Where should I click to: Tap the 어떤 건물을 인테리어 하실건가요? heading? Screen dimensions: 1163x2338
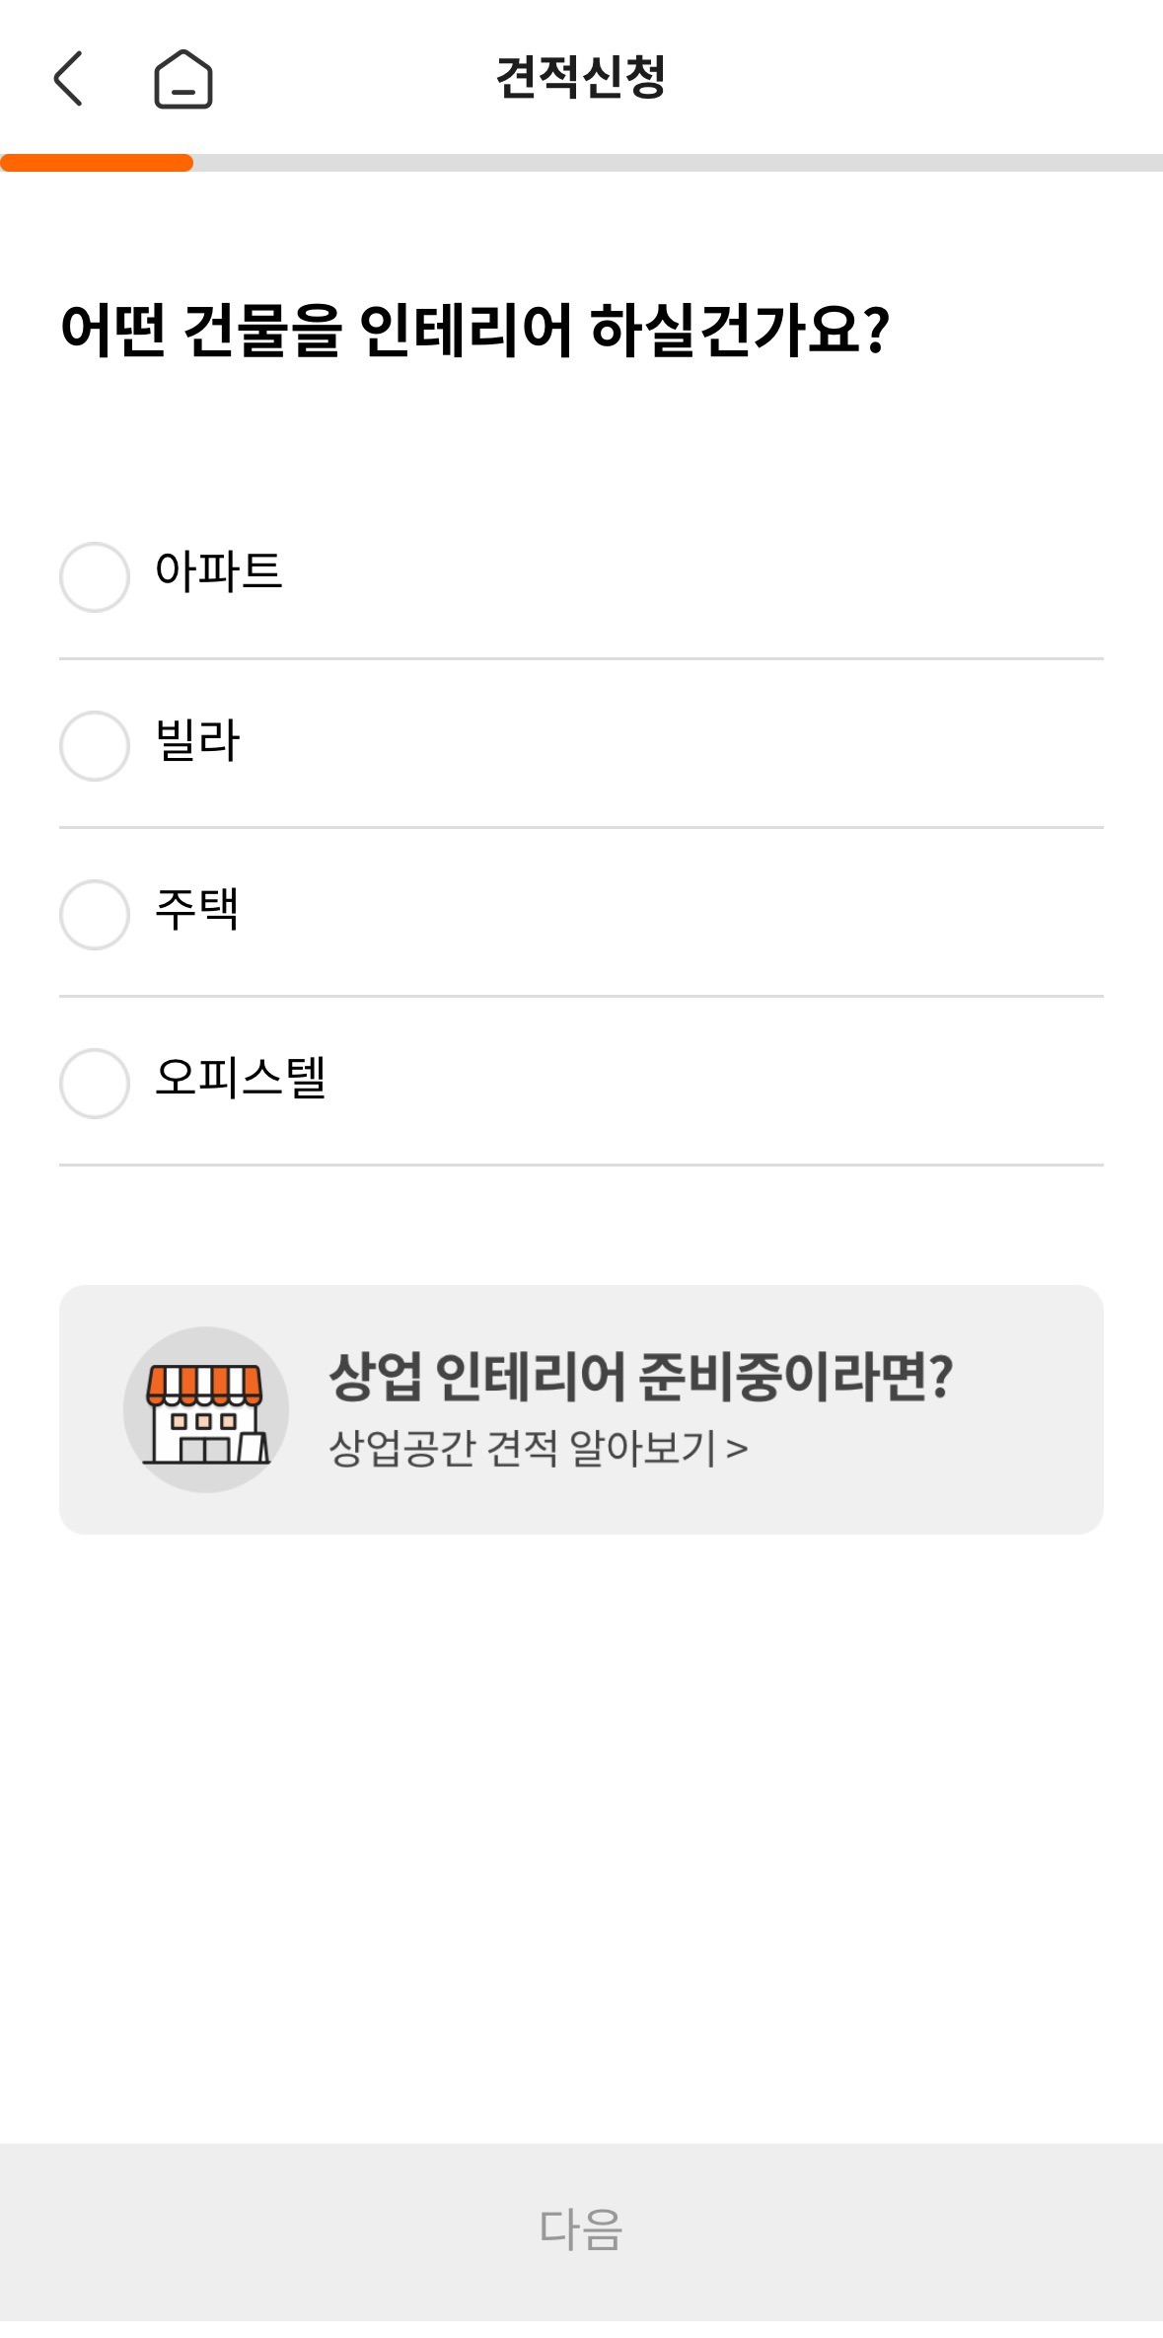[475, 330]
